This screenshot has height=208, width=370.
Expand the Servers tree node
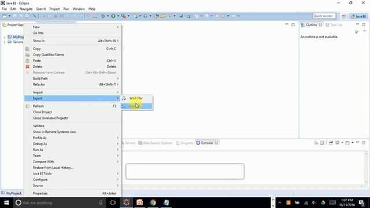click(4, 42)
